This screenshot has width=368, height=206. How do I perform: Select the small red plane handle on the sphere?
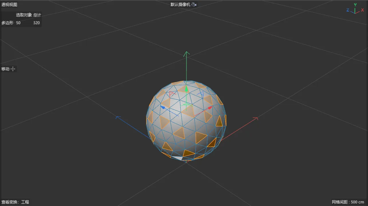(172, 94)
